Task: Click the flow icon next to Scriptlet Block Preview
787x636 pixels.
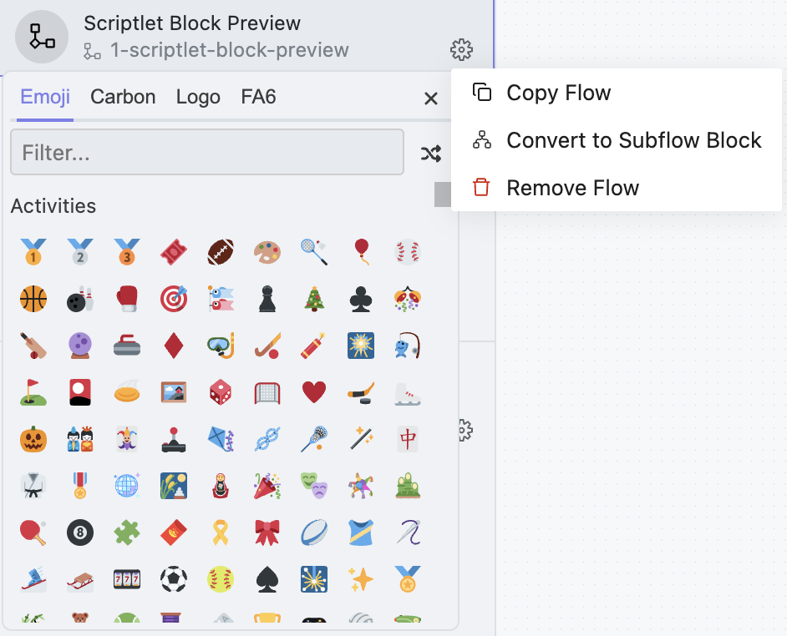Action: point(42,36)
